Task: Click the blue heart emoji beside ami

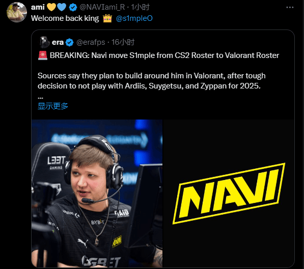Action: (x=62, y=7)
